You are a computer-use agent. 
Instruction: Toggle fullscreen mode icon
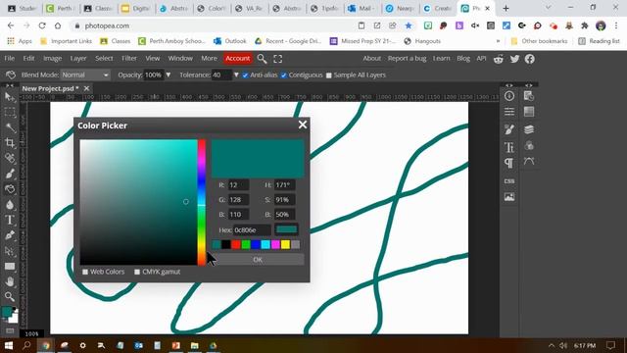[x=278, y=59]
